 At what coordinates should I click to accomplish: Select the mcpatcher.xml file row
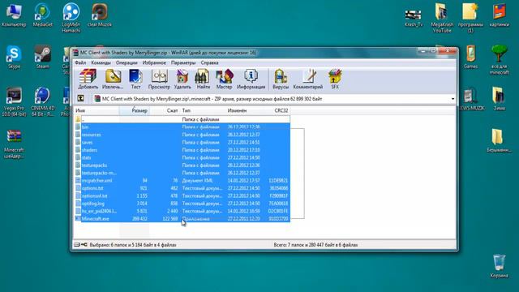tap(182, 180)
